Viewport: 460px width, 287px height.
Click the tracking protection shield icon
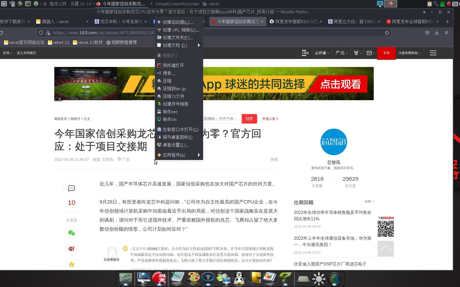pos(41,33)
